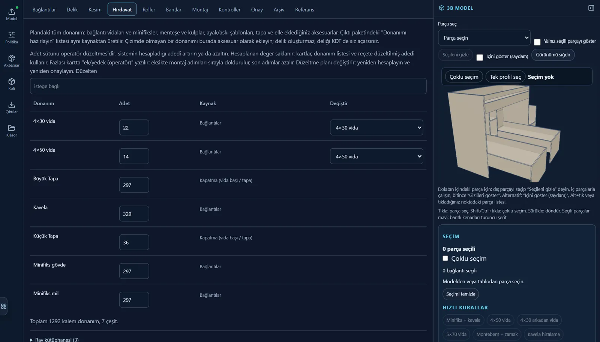Open the Aksesuar sidebar icon

click(12, 61)
